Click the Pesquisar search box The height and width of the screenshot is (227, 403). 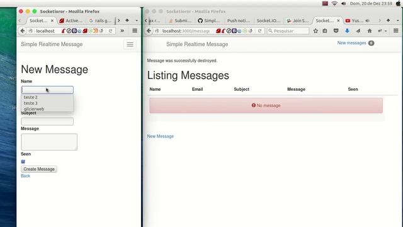point(288,31)
